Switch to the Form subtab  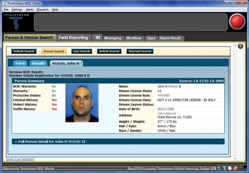point(20,63)
